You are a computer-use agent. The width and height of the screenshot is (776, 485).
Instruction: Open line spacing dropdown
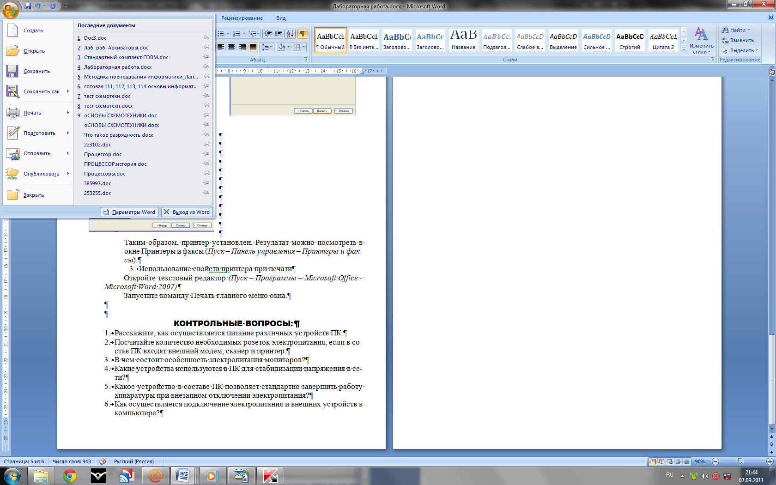[267, 47]
